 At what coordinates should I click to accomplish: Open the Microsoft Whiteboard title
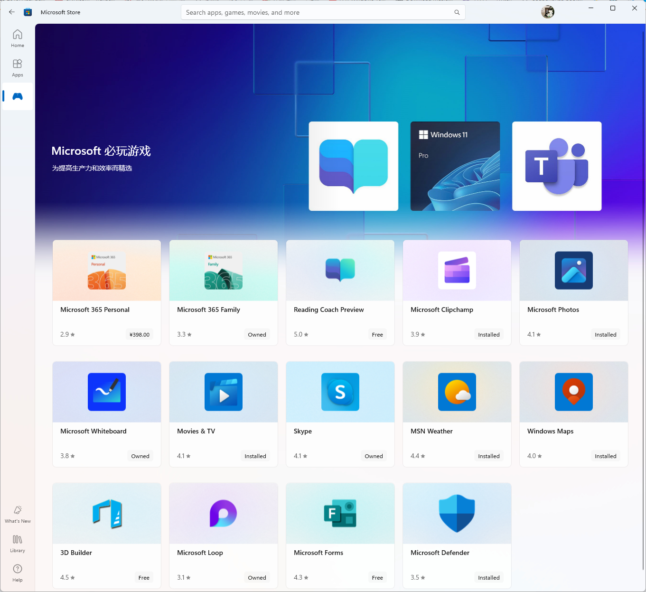point(94,431)
